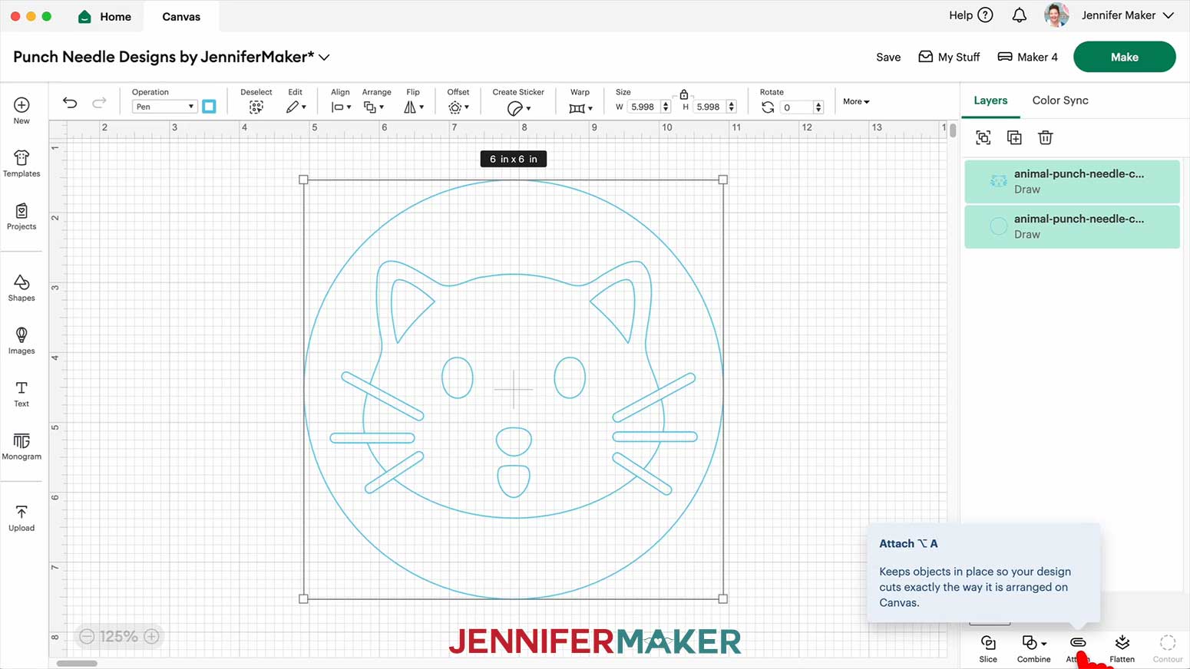Click the Help question mark icon
Viewport: 1190px width, 669px height.
986,15
